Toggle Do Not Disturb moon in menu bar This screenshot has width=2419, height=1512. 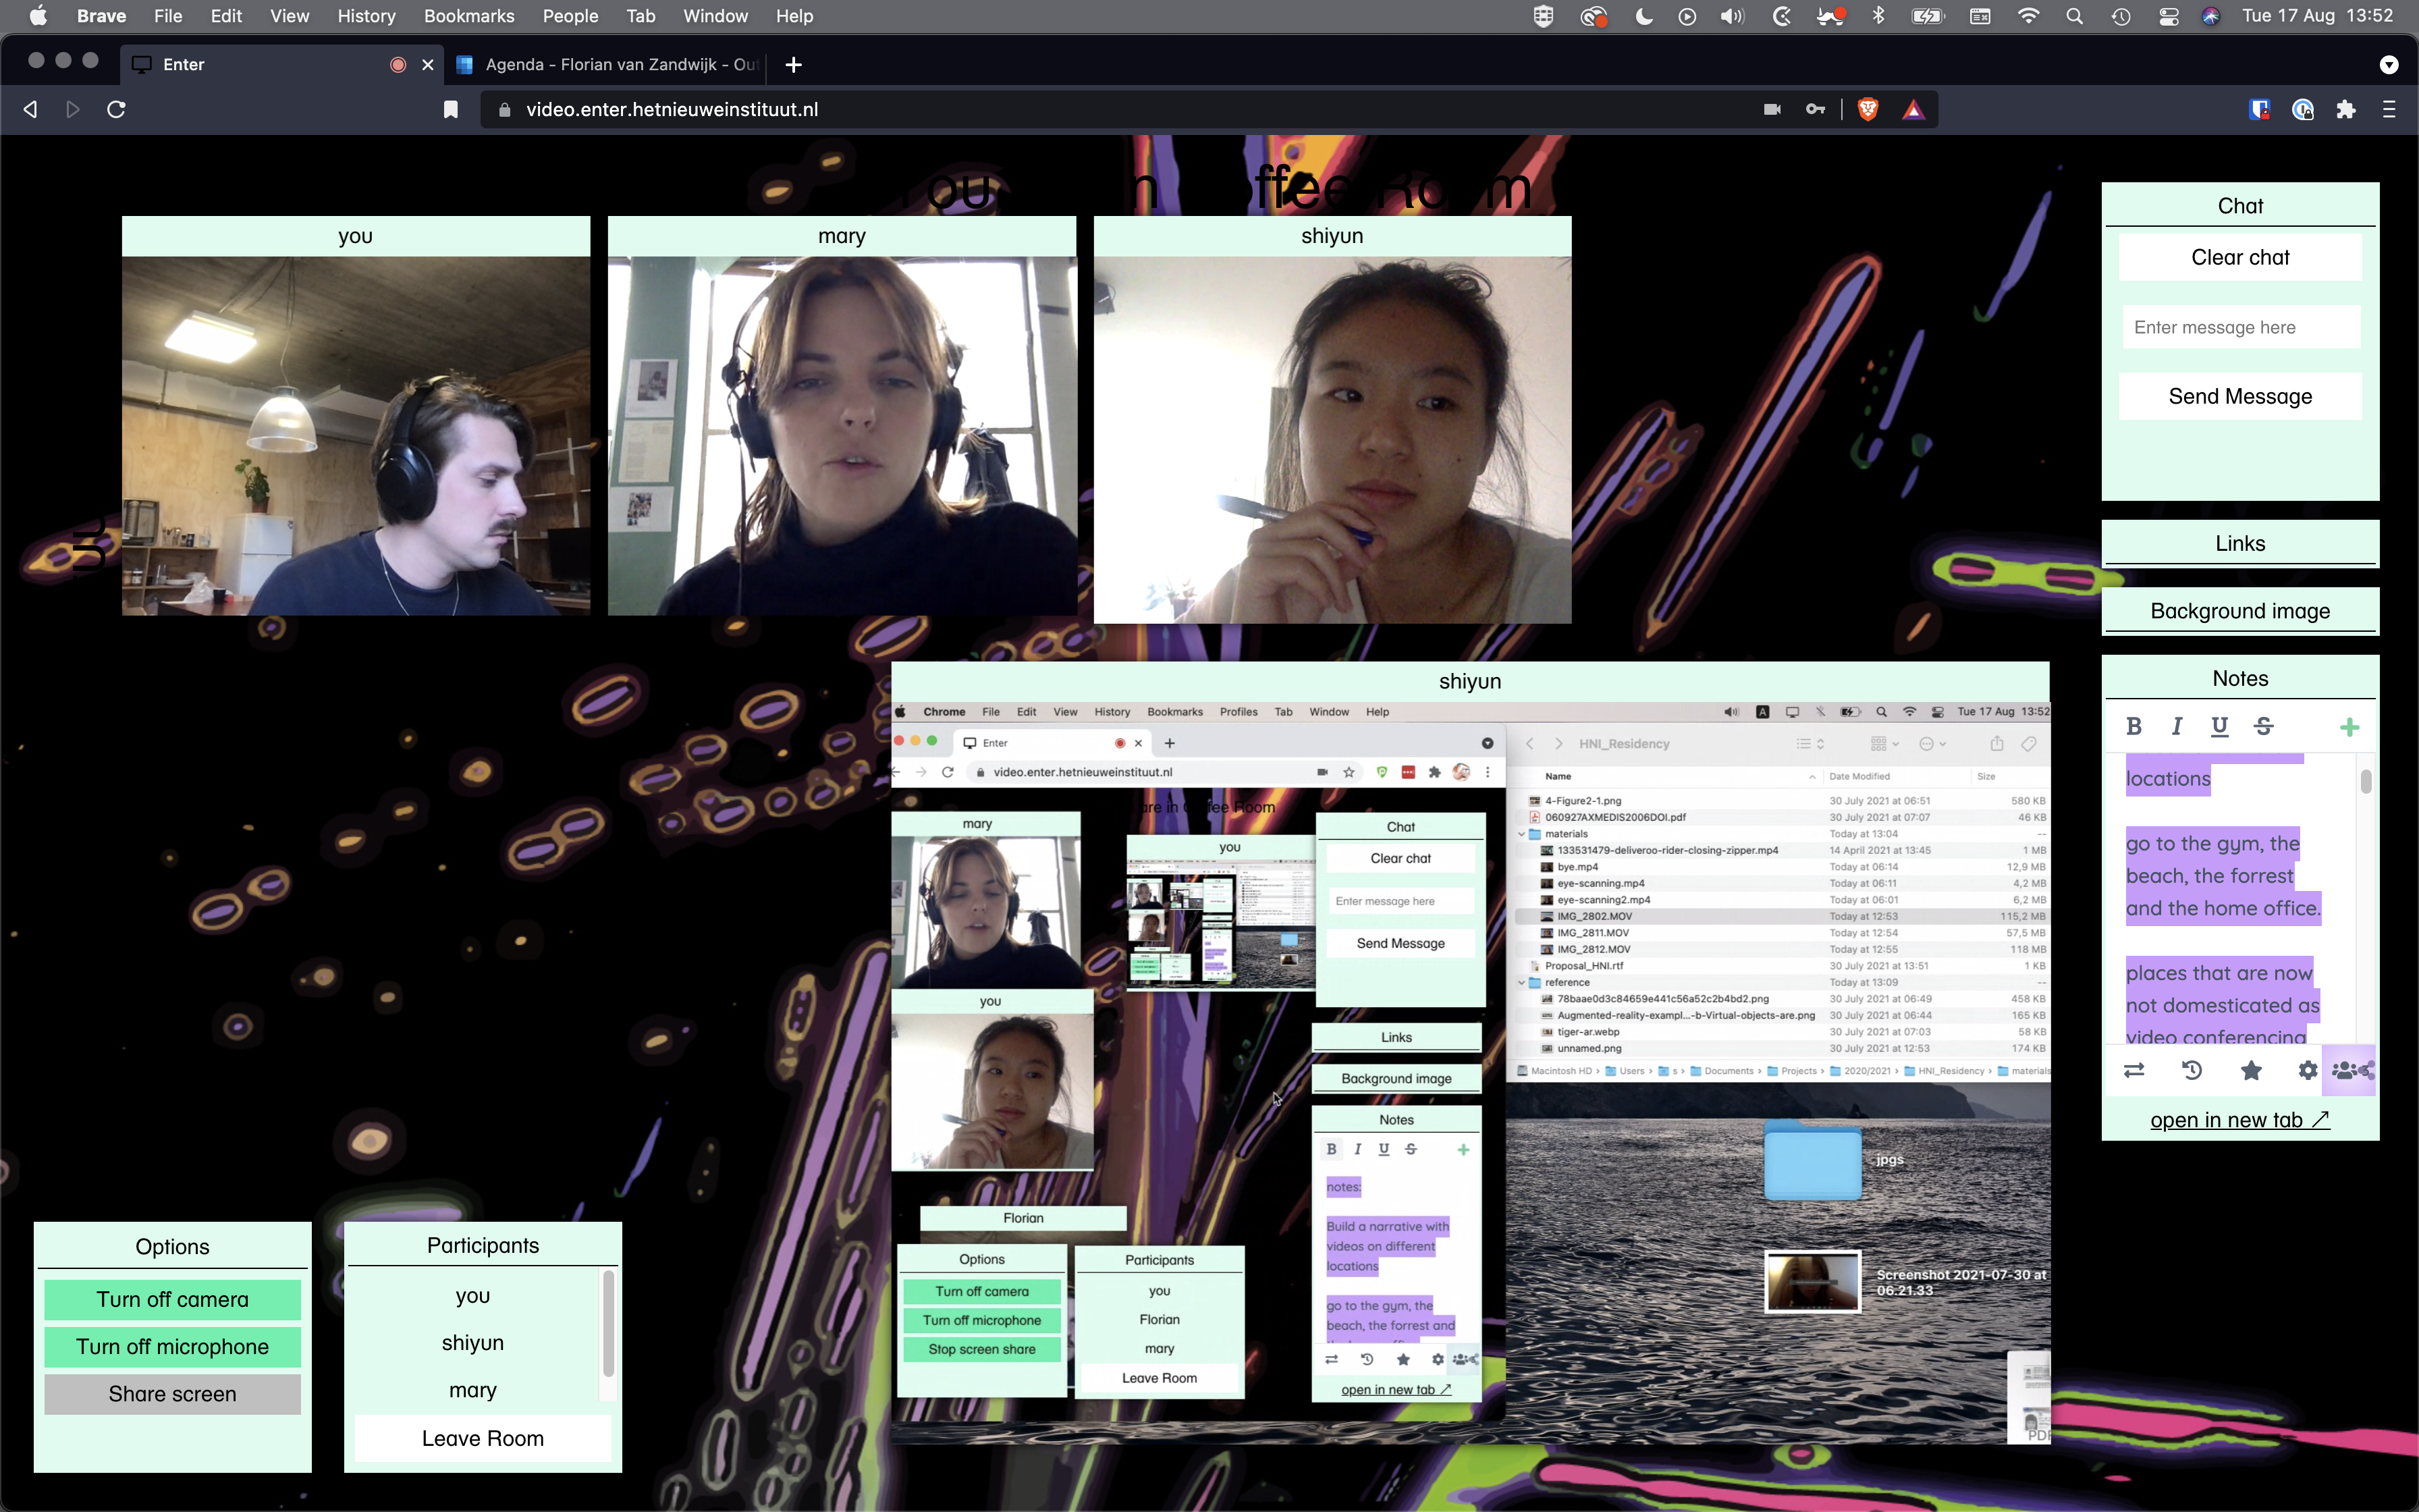(x=1643, y=16)
